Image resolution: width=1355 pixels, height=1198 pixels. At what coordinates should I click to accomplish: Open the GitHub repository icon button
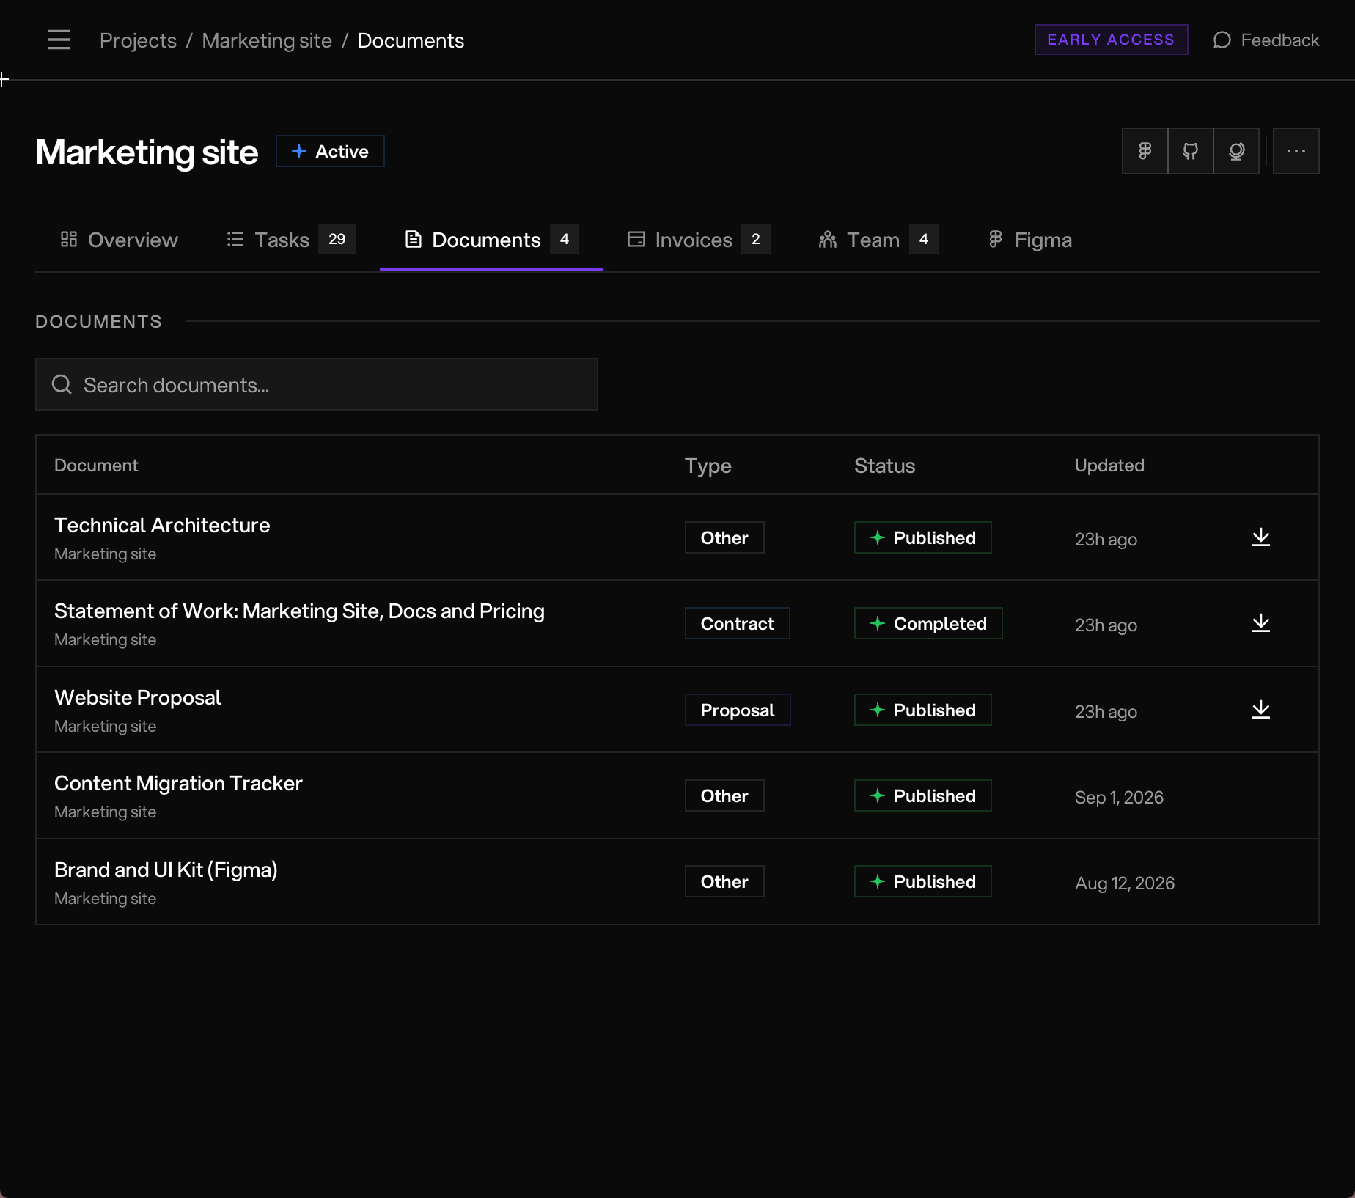(x=1190, y=151)
